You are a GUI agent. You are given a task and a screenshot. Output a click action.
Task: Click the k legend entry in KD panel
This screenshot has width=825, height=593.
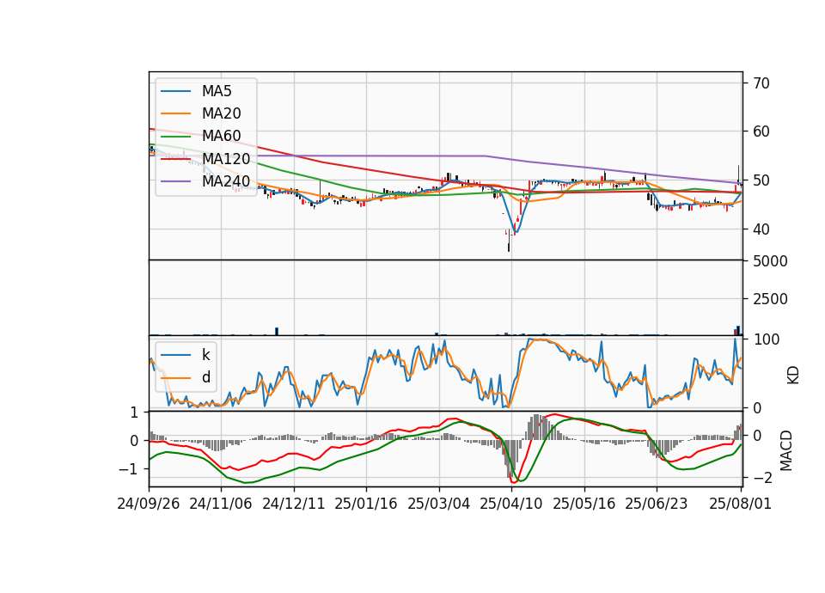point(205,355)
